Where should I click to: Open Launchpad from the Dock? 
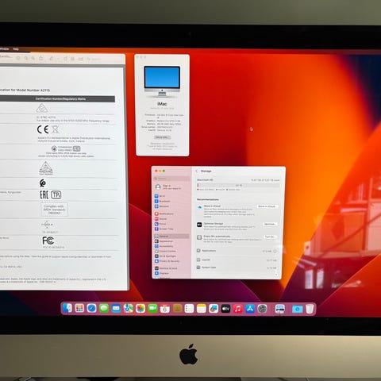pyautogui.click(x=79, y=308)
